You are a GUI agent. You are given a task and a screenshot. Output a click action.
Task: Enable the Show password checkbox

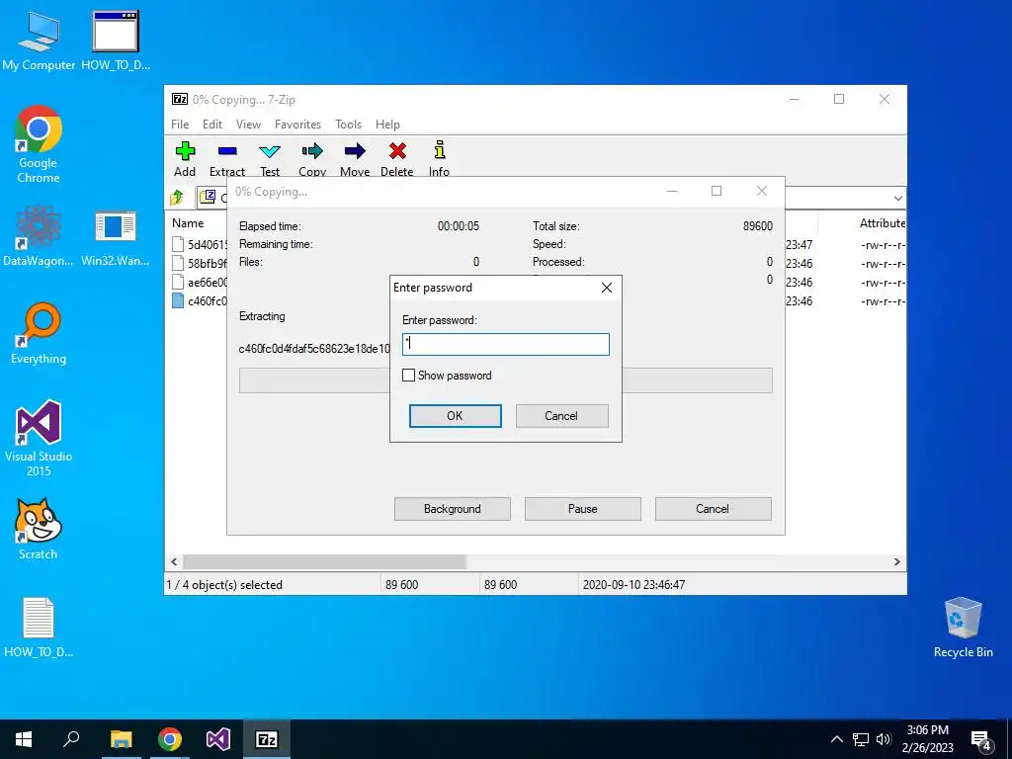coord(408,375)
